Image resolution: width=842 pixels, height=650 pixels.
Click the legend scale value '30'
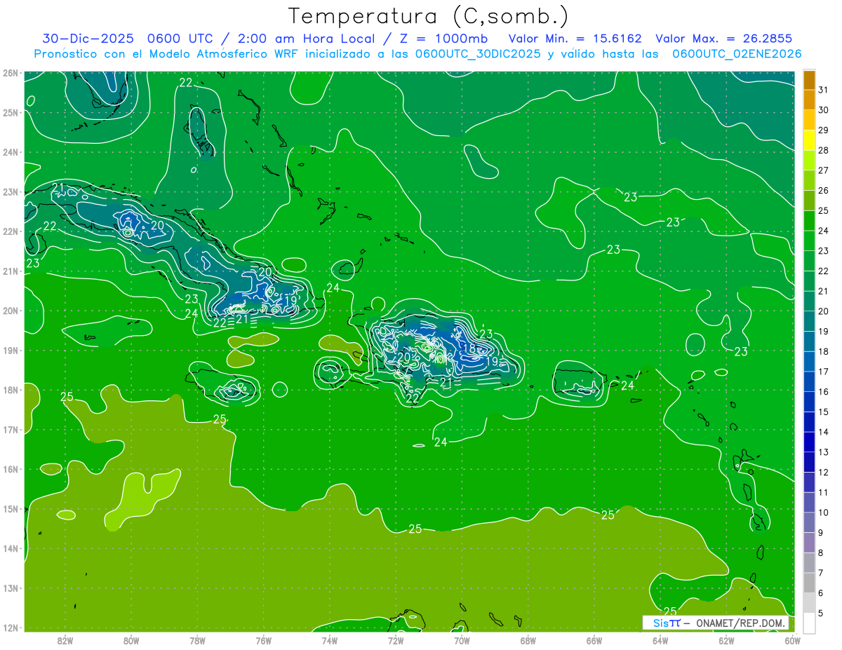823,110
